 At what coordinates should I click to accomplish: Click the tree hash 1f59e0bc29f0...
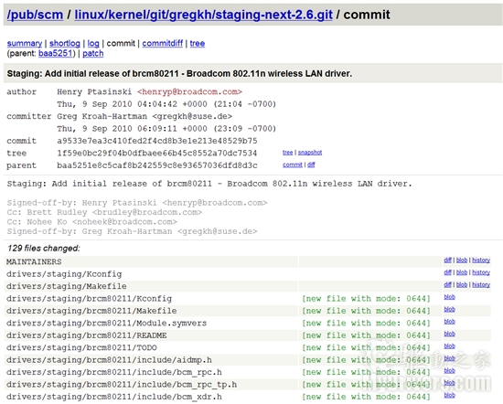coord(157,153)
